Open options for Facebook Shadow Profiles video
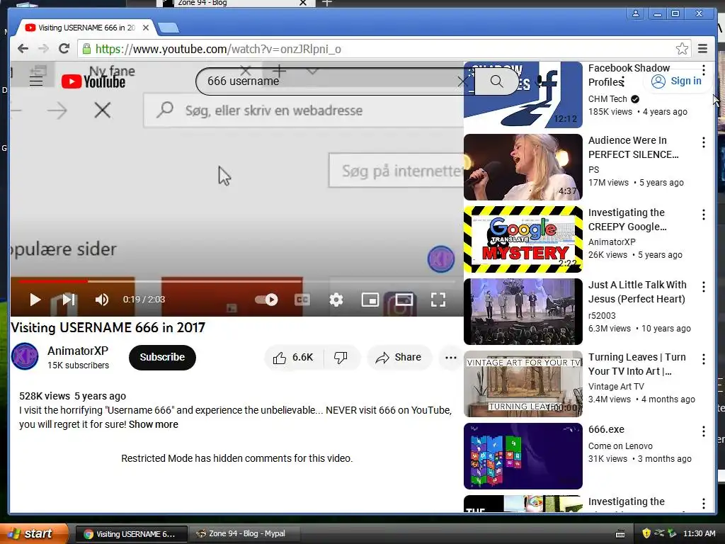 (x=703, y=70)
